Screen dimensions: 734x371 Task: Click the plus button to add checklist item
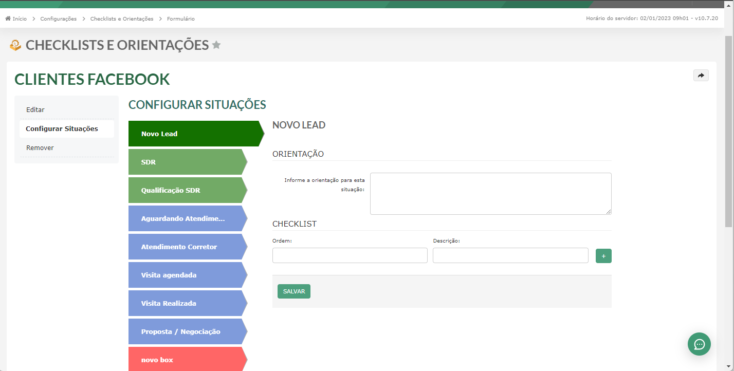pyautogui.click(x=603, y=256)
